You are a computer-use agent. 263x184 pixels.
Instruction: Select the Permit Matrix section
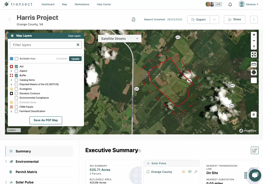pyautogui.click(x=26, y=172)
